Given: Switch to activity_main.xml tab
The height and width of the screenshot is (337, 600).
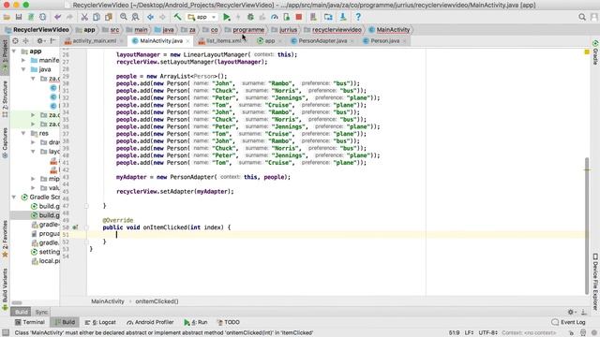Looking at the screenshot, I should pyautogui.click(x=94, y=41).
